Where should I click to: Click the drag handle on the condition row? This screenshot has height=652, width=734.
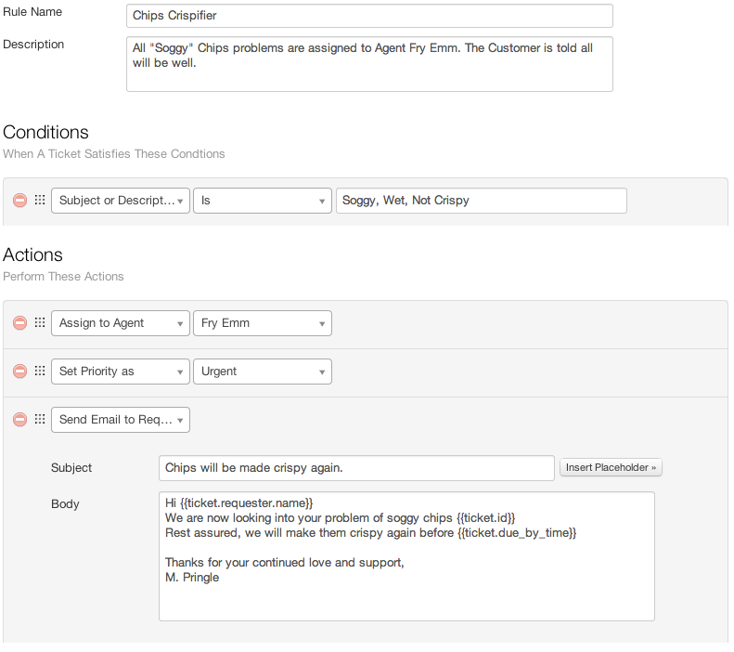pyautogui.click(x=40, y=201)
